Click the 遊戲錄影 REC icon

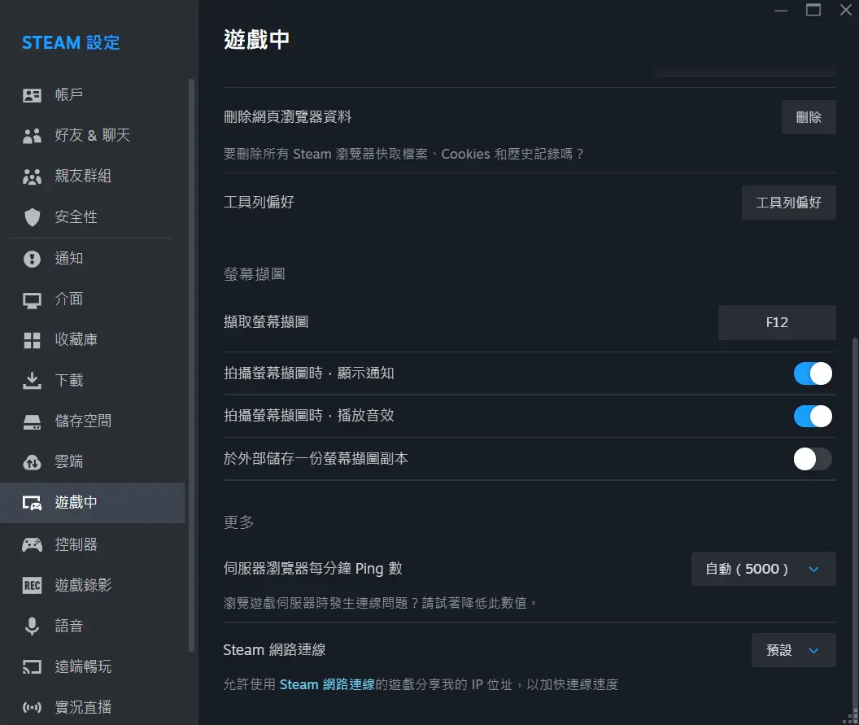32,585
